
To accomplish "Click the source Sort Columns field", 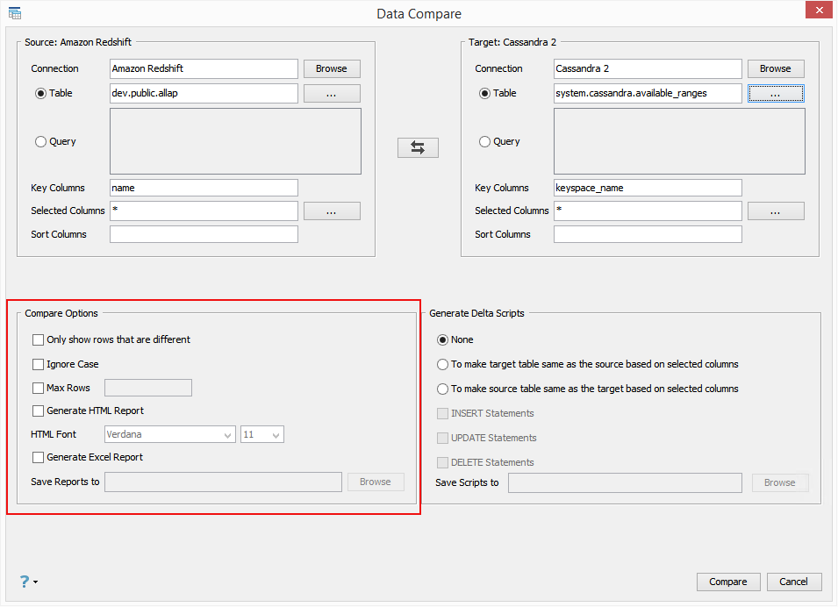I will click(x=204, y=234).
